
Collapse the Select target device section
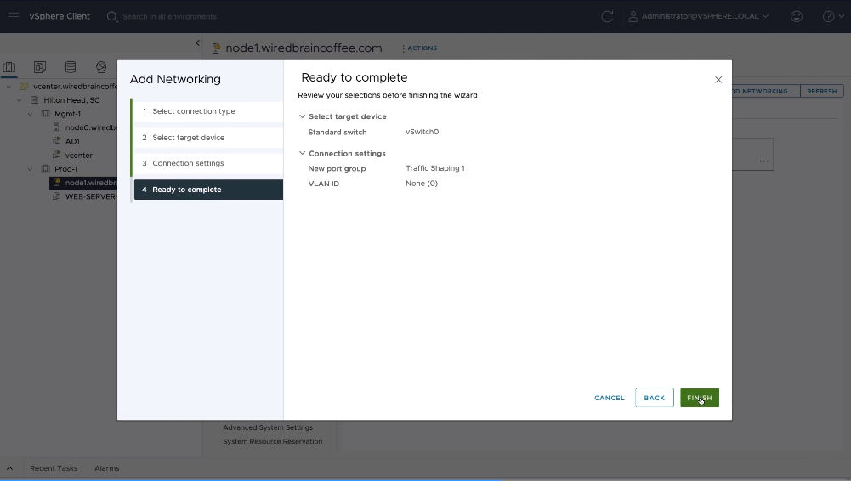pos(302,116)
